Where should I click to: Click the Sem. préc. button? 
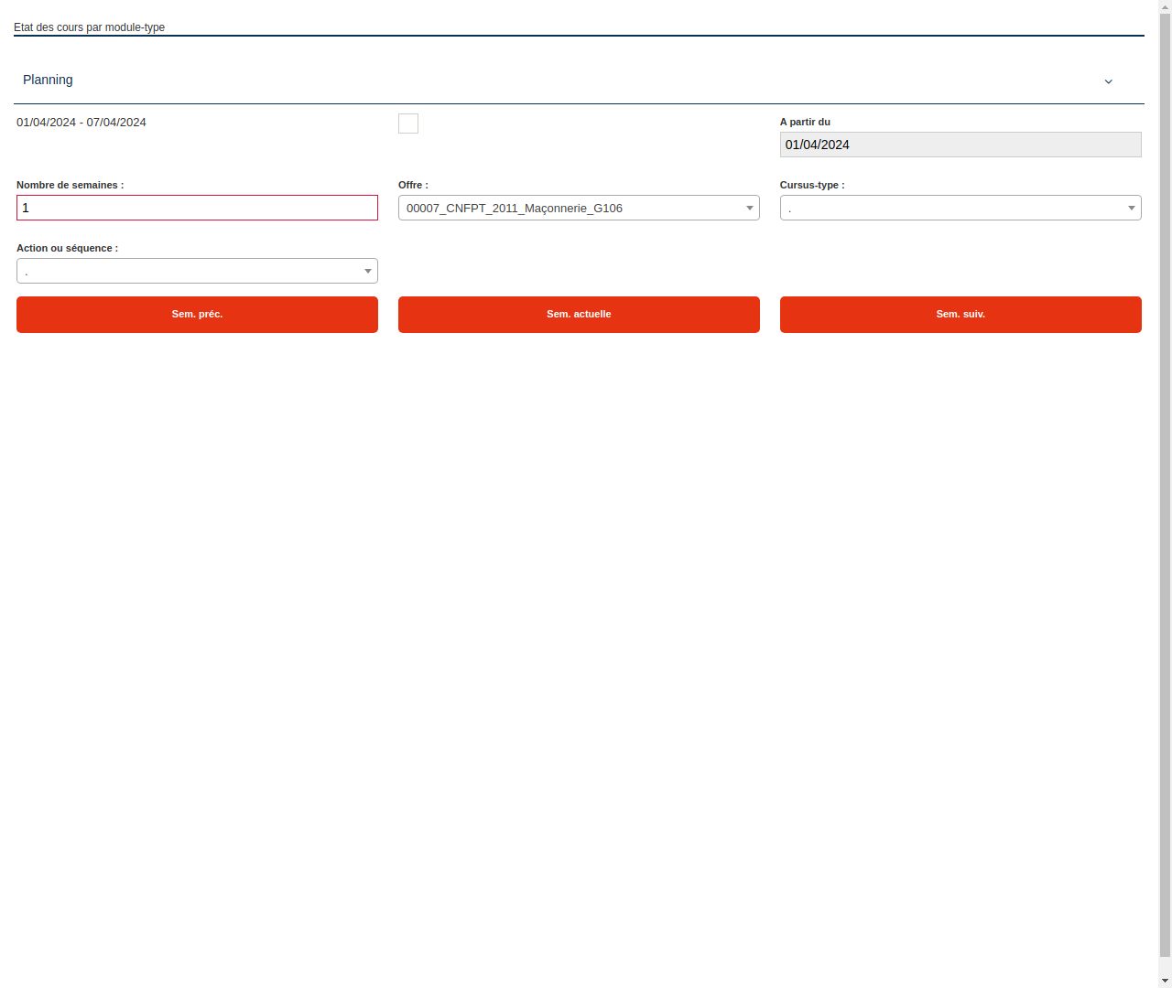[197, 314]
